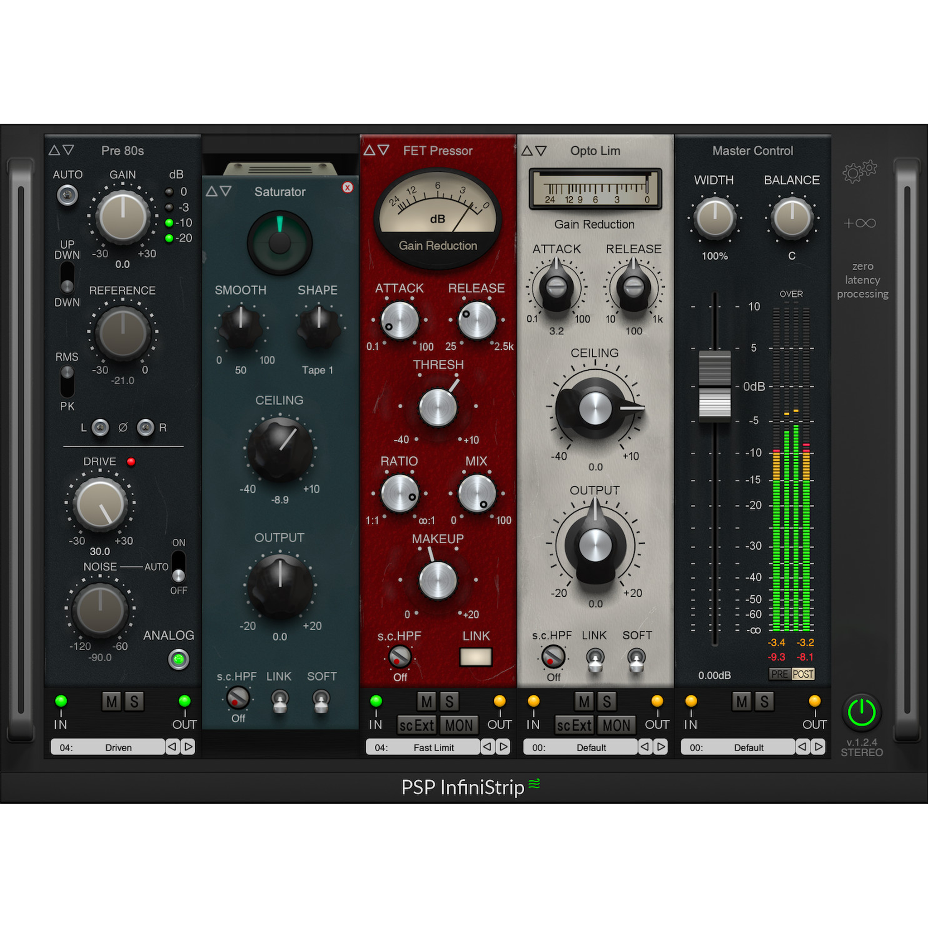
Task: Click the master output fader handle
Action: 714,386
